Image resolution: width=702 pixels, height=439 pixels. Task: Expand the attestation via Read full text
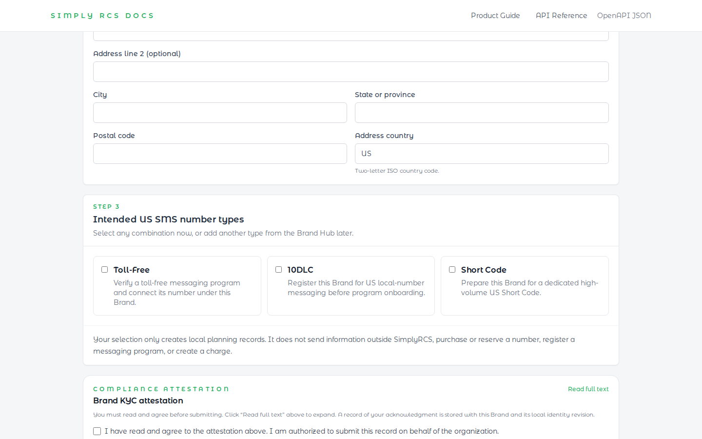(x=588, y=389)
